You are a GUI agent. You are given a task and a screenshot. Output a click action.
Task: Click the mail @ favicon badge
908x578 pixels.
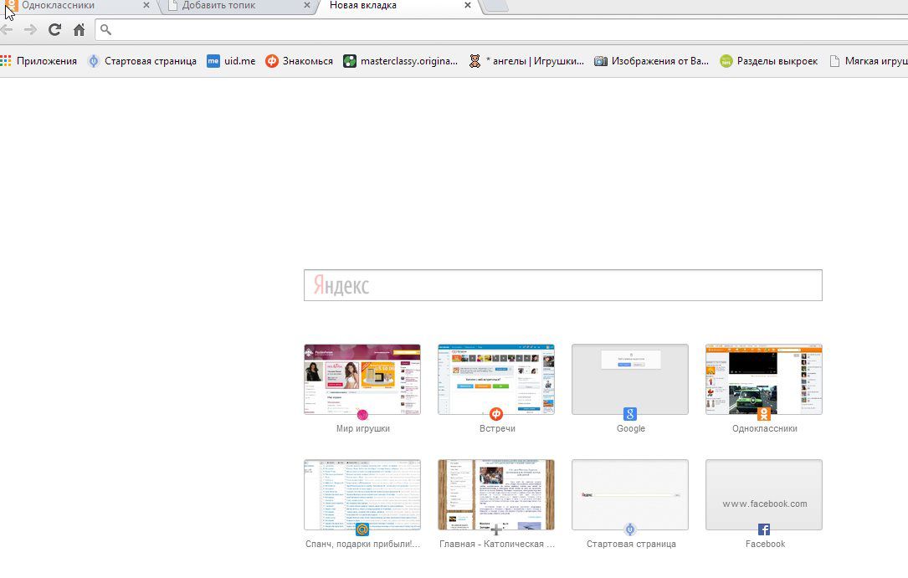point(362,529)
